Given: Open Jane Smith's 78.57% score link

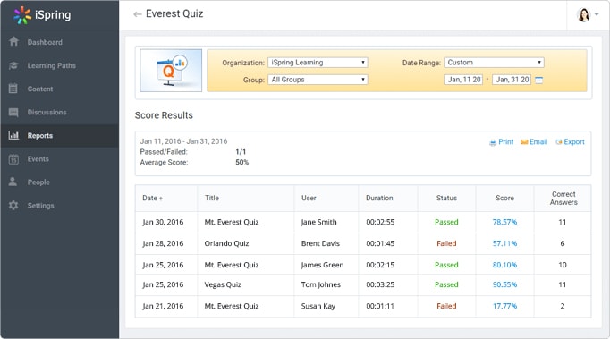Looking at the screenshot, I should click(504, 222).
